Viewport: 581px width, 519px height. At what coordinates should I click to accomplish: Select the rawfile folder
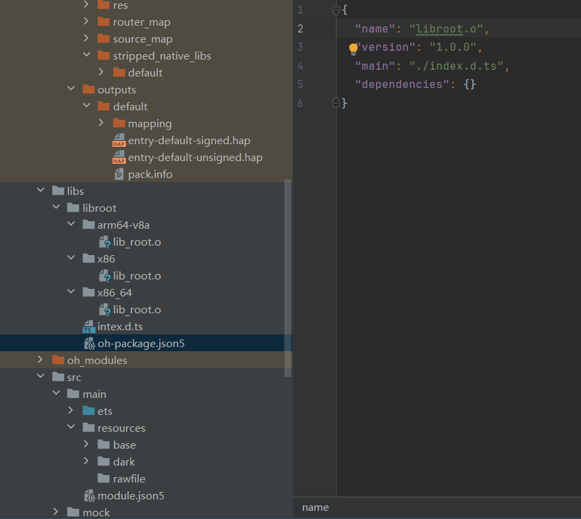tap(129, 478)
